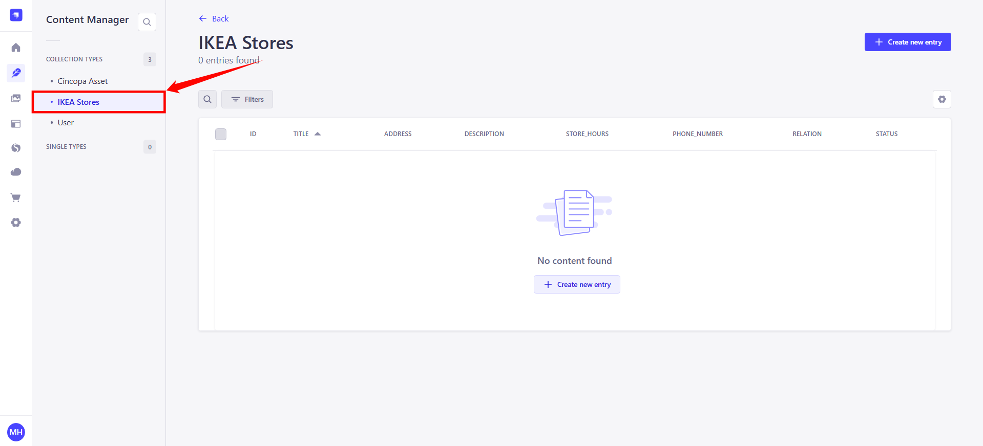Viewport: 983px width, 446px height.
Task: Open the Filters button
Action: tap(247, 99)
